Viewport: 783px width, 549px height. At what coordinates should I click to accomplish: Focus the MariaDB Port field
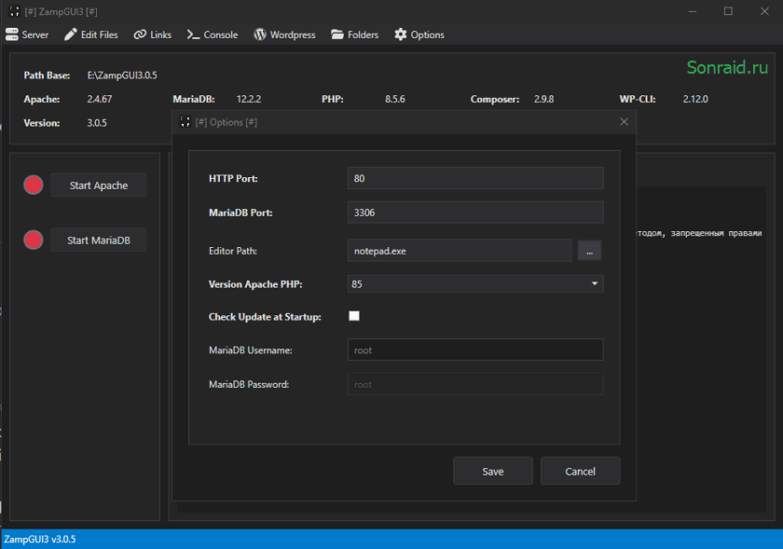pos(475,213)
